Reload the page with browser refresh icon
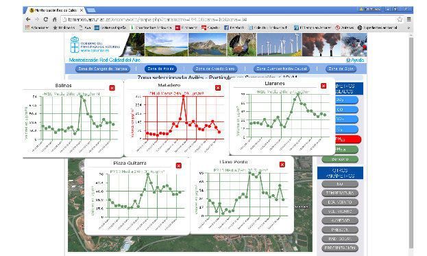427x256 pixels. pos(45,19)
